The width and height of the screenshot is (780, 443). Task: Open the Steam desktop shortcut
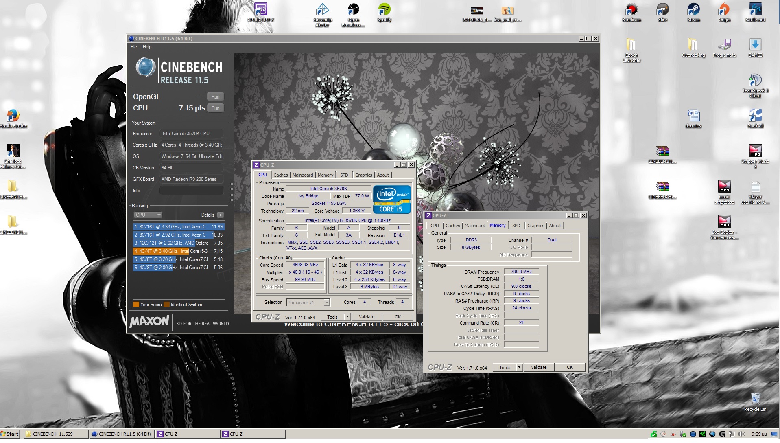pos(693,12)
